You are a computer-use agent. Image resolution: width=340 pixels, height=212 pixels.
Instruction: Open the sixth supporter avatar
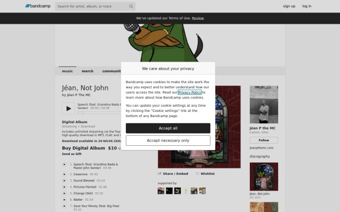[x=202, y=191]
